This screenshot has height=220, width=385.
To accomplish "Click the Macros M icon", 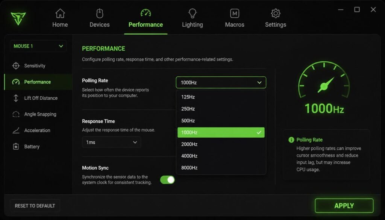I will (x=235, y=14).
